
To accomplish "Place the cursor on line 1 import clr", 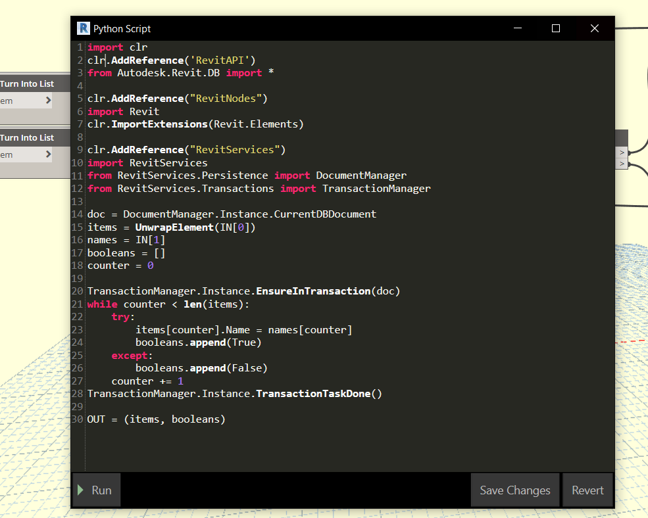I will tap(117, 47).
